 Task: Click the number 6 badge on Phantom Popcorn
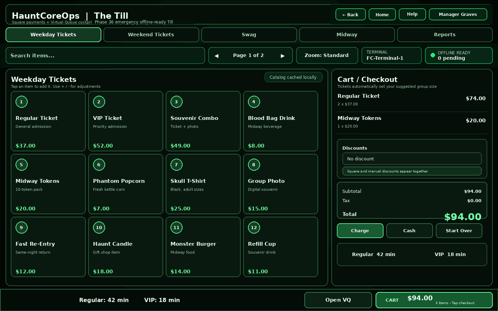tap(99, 165)
